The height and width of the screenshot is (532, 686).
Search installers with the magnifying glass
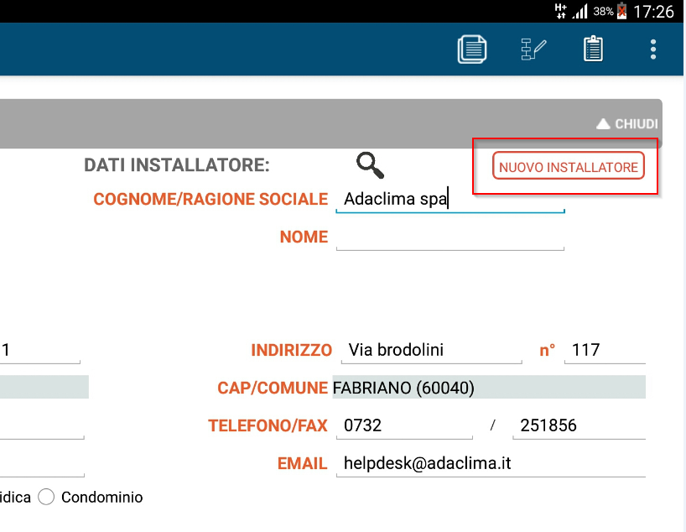(370, 165)
